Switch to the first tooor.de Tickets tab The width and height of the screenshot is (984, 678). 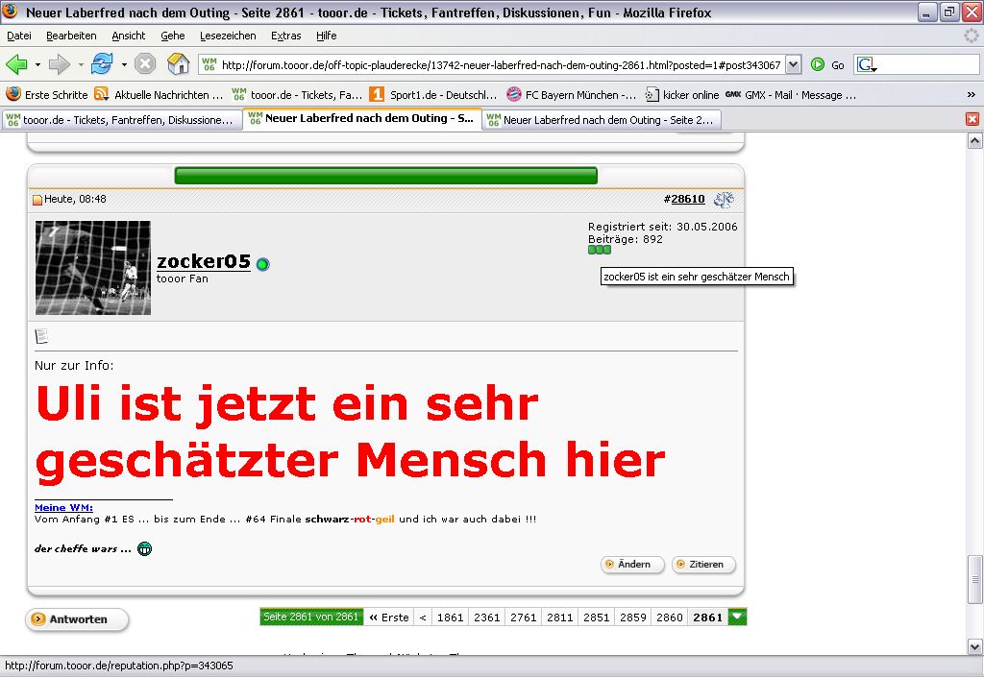tap(120, 119)
